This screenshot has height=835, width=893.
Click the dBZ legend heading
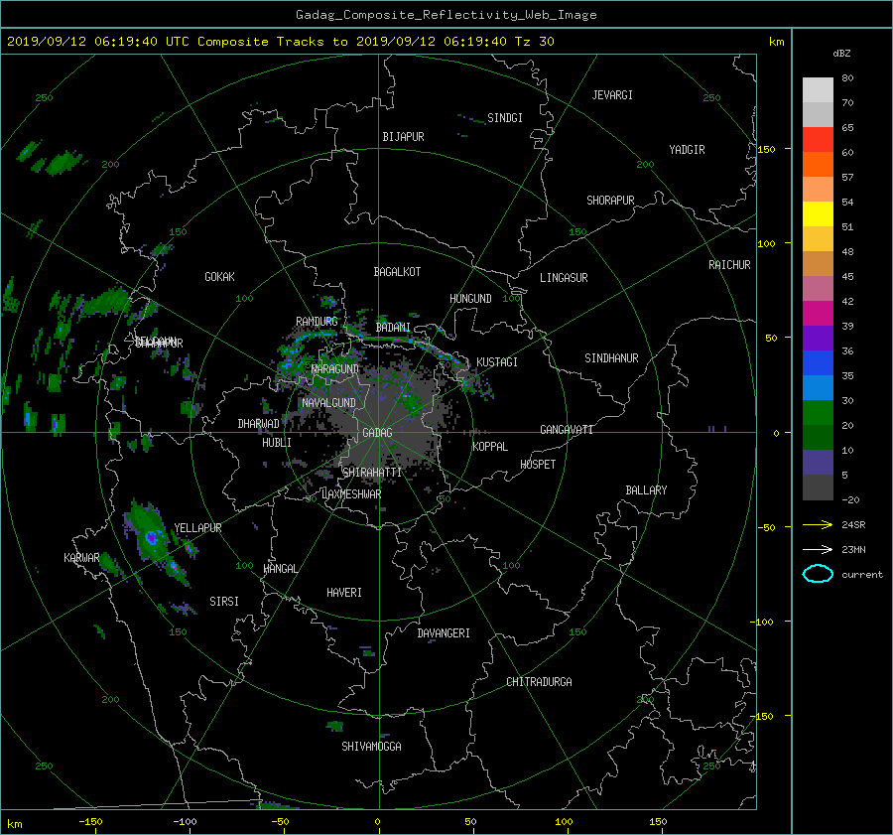841,54
